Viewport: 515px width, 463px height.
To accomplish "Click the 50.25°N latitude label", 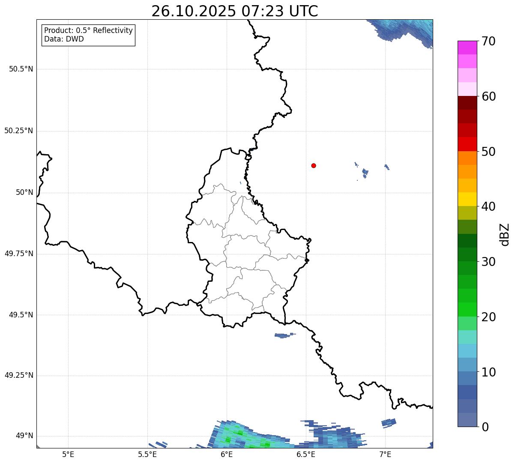I will pos(19,131).
